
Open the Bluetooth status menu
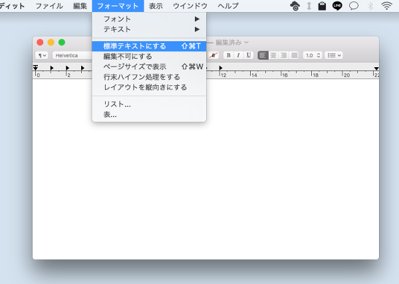[x=370, y=6]
